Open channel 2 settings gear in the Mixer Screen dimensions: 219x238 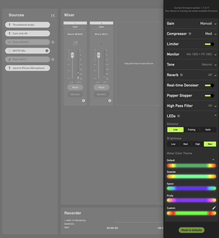(x=110, y=101)
